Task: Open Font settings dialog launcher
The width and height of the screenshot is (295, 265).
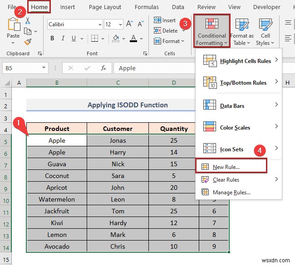Action: tap(145, 53)
